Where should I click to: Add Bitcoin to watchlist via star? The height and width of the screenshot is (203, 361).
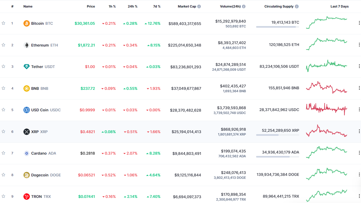click(3, 23)
